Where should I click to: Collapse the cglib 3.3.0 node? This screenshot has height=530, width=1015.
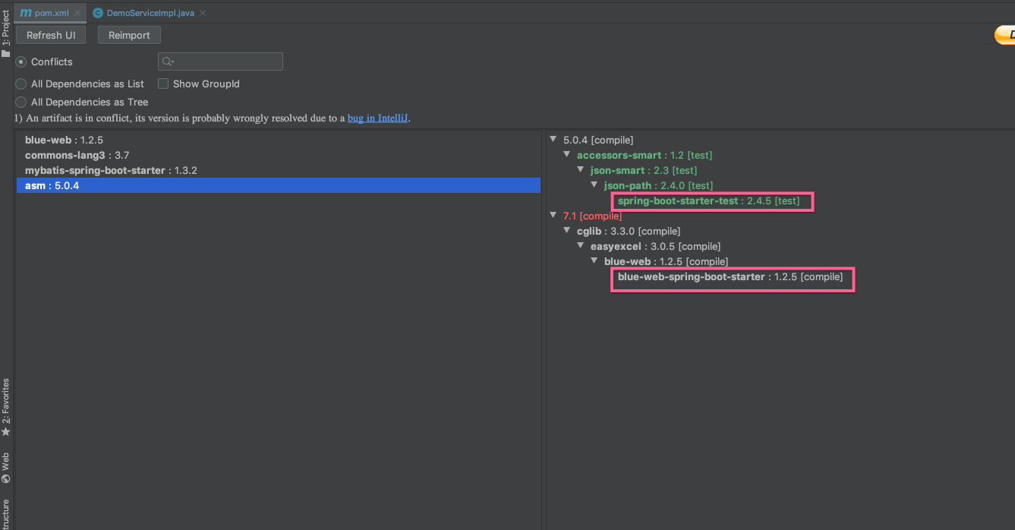(568, 231)
